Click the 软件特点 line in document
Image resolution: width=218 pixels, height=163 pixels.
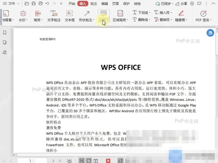click(53, 122)
